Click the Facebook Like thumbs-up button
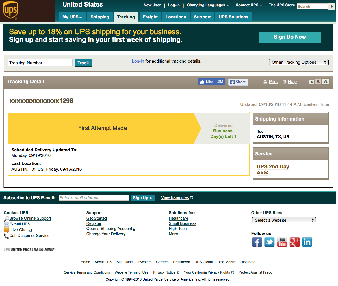338x286 pixels. (211, 82)
